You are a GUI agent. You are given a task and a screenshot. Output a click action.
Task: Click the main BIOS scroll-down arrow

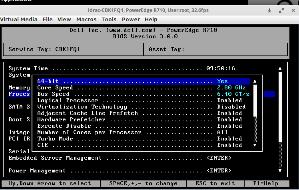pyautogui.click(x=280, y=170)
